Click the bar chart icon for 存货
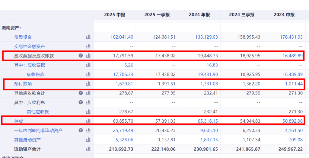The image size is (309, 158). (x=88, y=121)
